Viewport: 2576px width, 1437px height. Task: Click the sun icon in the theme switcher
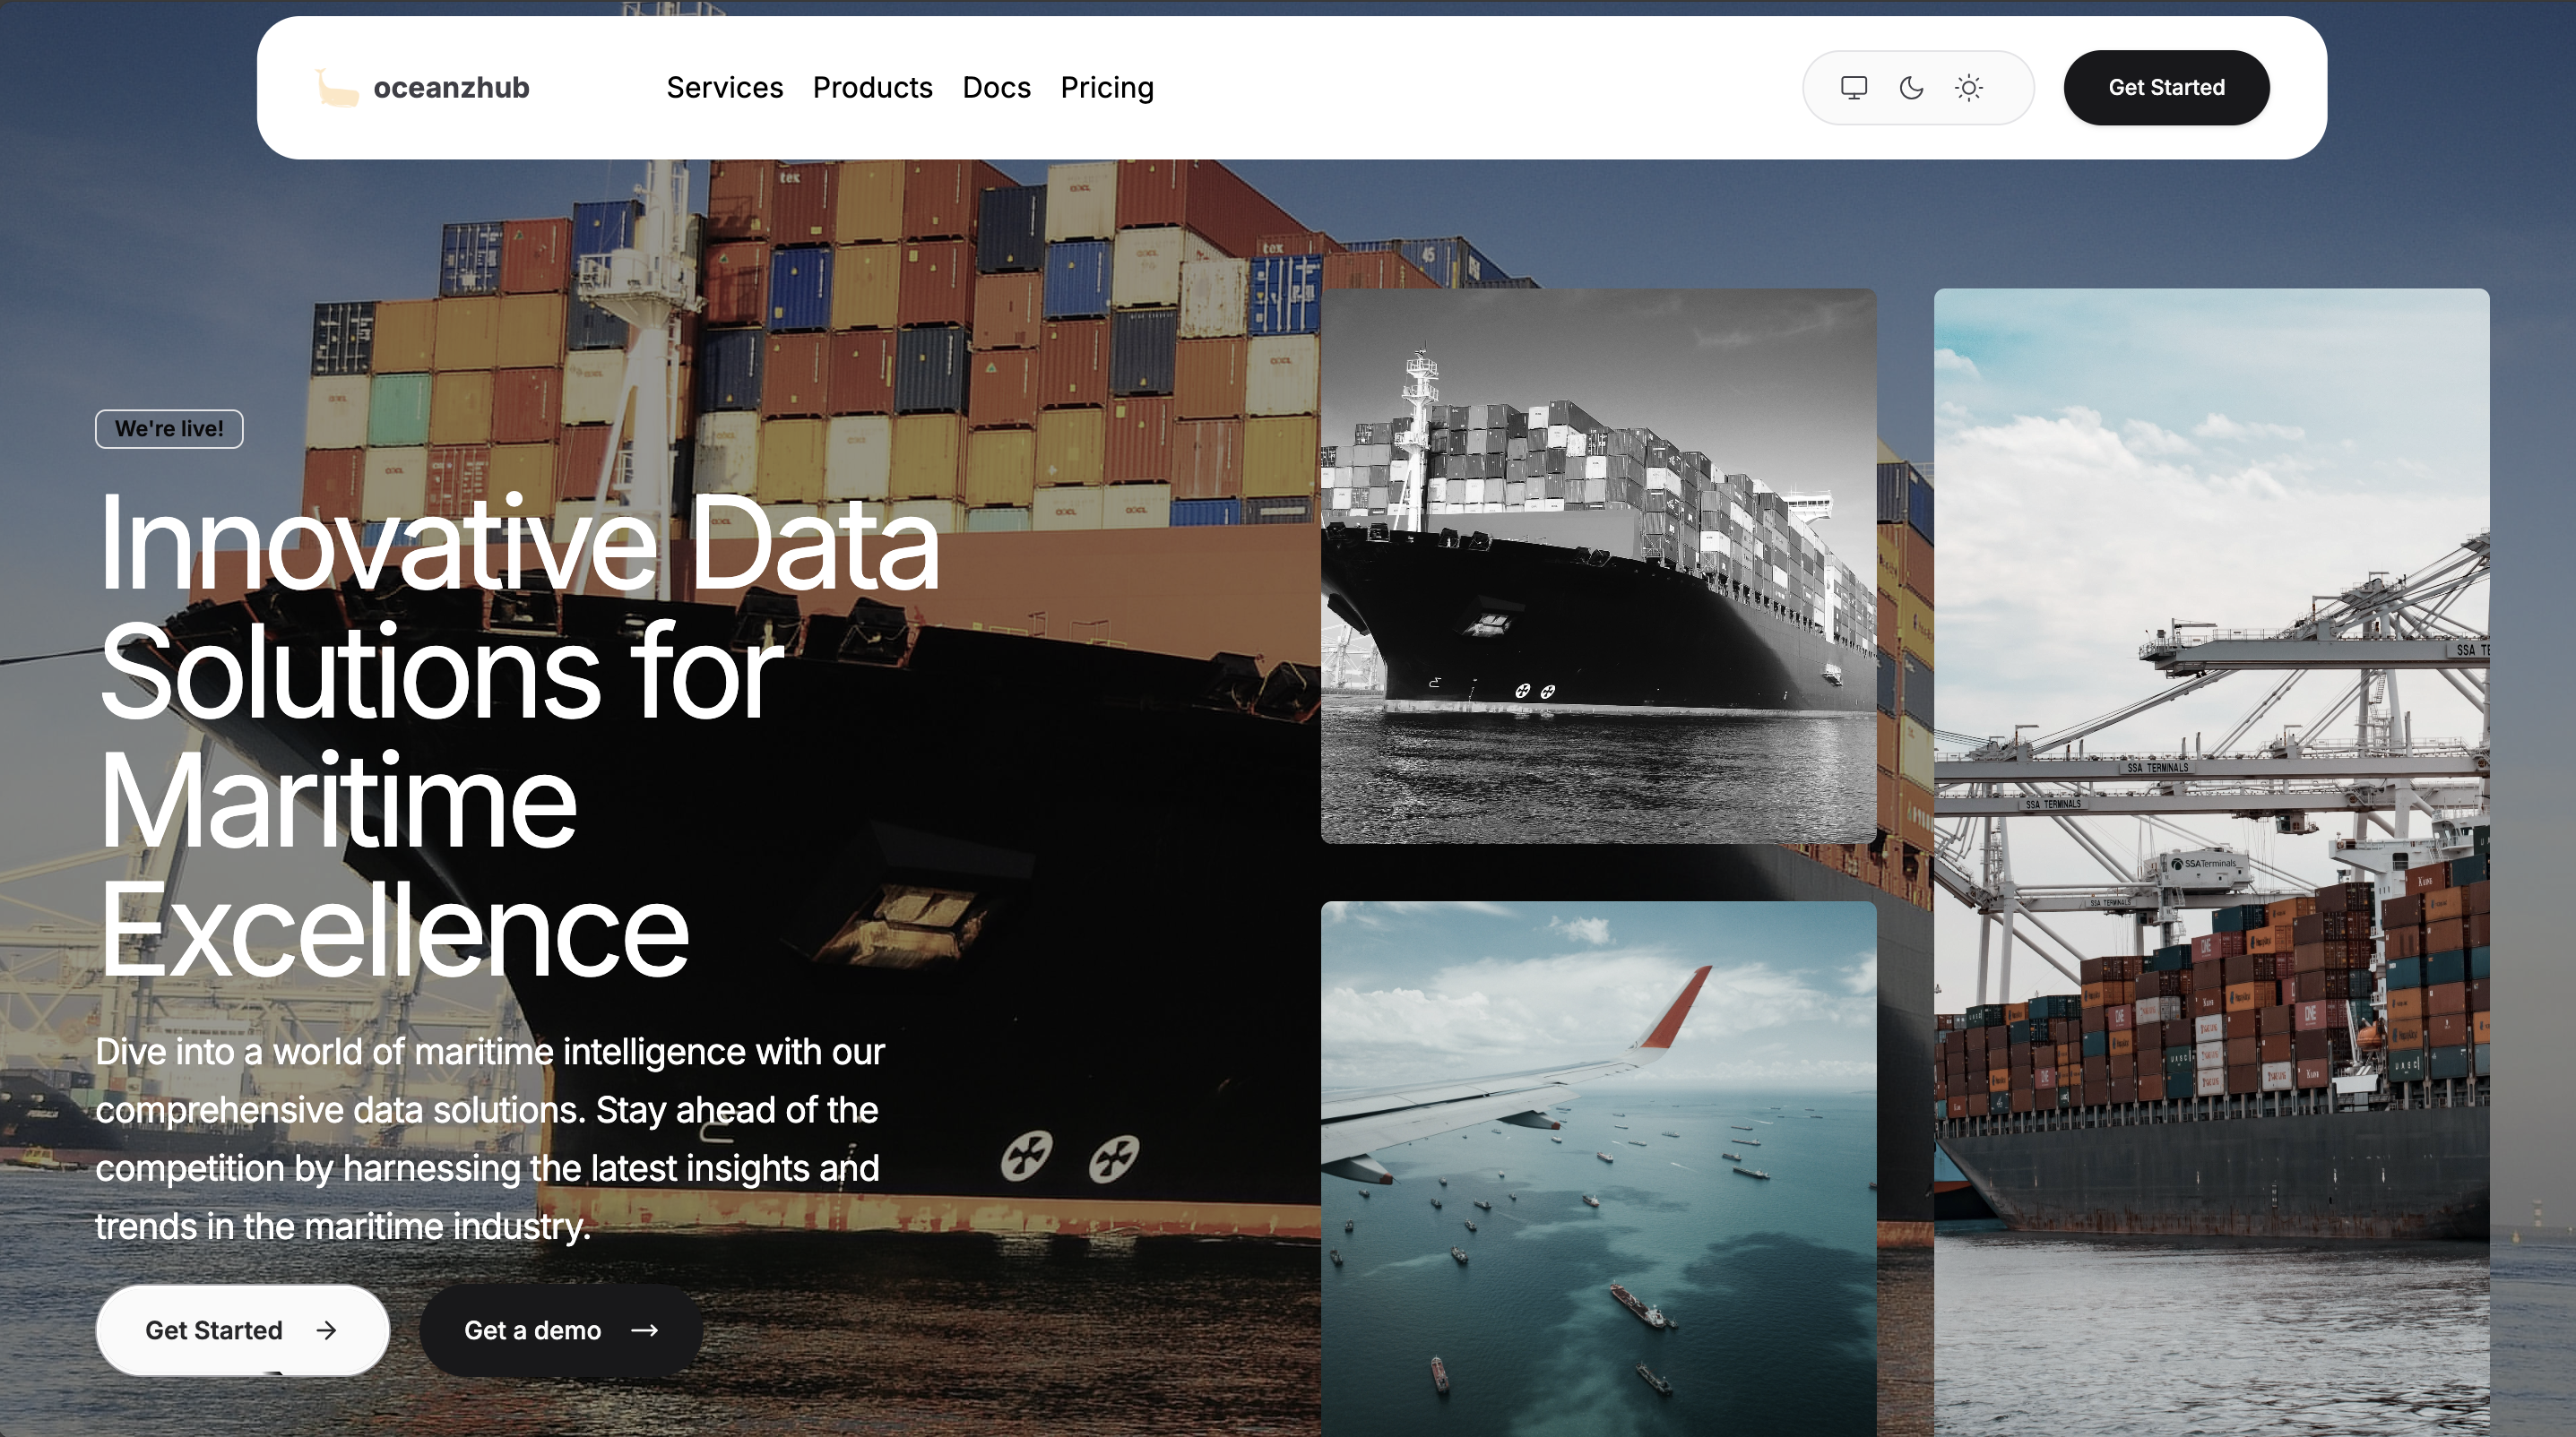(x=1971, y=87)
